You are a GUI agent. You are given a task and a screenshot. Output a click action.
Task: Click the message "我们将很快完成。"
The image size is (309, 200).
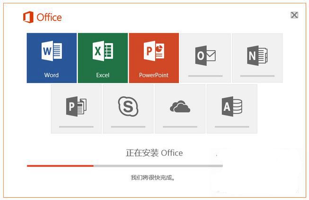(153, 178)
